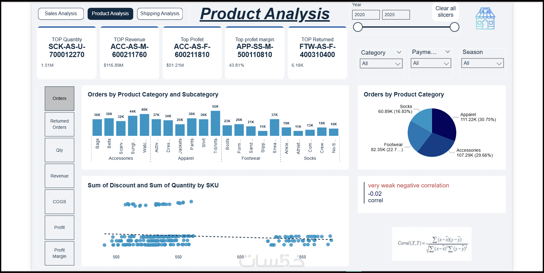Click the correlation formula image

[x=432, y=244]
